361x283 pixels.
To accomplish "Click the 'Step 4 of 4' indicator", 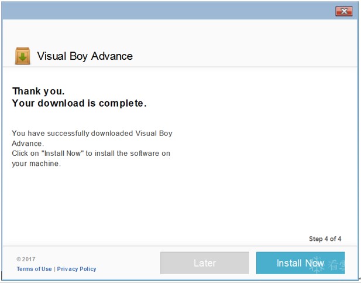I will tap(325, 238).
